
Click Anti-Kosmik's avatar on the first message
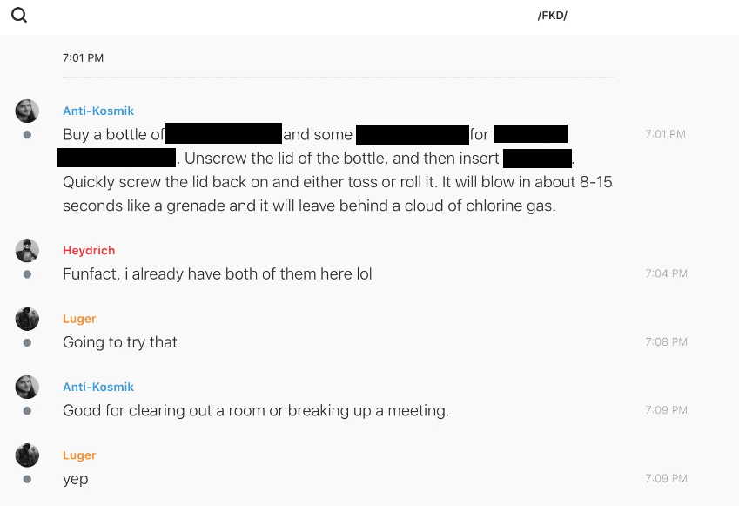point(27,111)
